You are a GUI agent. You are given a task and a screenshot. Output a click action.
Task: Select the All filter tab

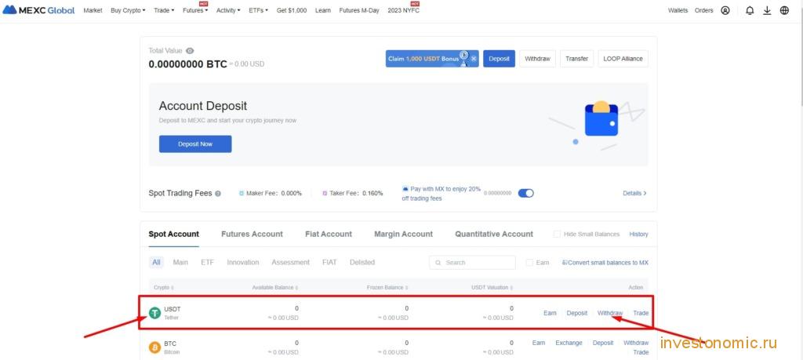pyautogui.click(x=156, y=262)
